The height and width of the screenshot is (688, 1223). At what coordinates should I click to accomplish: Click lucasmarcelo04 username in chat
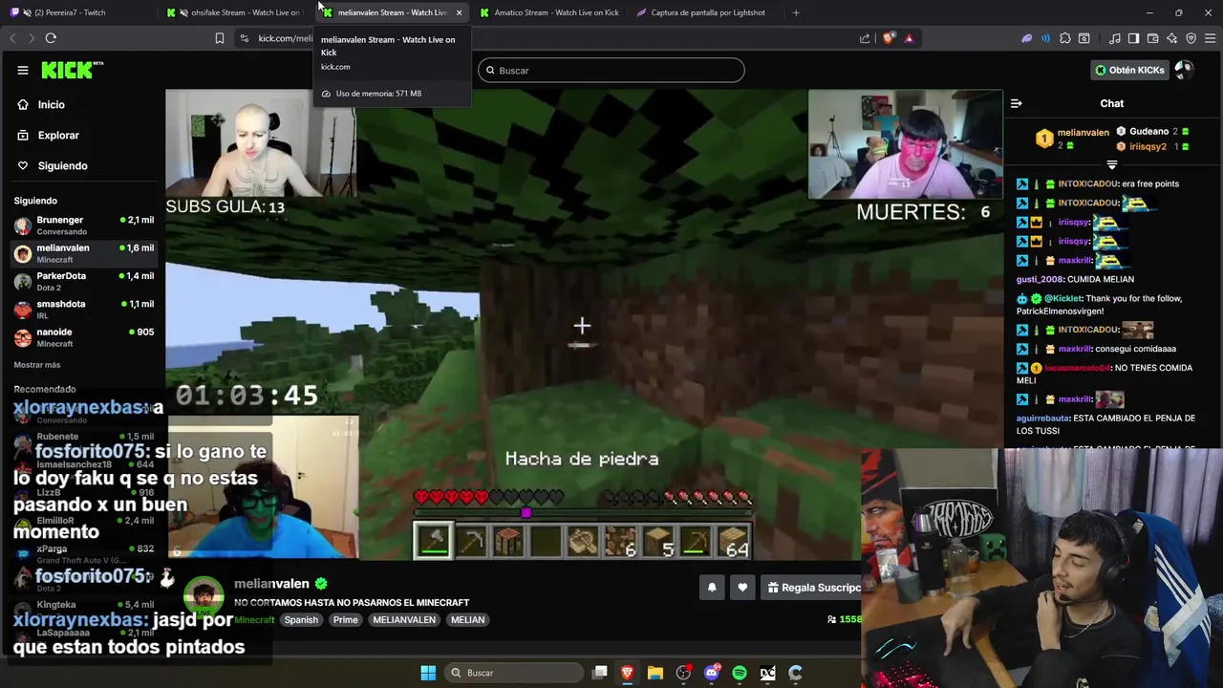click(x=1078, y=368)
